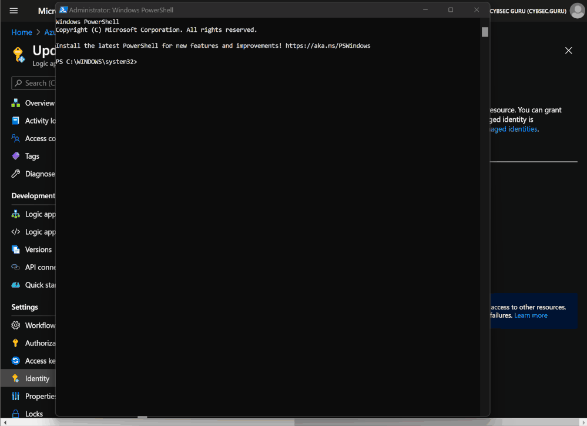This screenshot has height=426, width=587.
Task: Open the Locks sidebar item
Action: click(x=28, y=414)
